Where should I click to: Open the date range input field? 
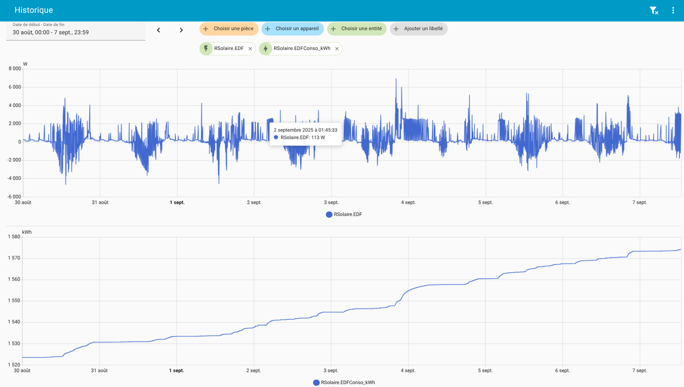tap(76, 32)
